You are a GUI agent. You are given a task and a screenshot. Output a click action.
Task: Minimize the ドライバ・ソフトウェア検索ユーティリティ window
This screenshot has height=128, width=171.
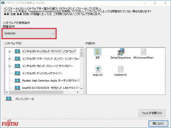[145, 3]
